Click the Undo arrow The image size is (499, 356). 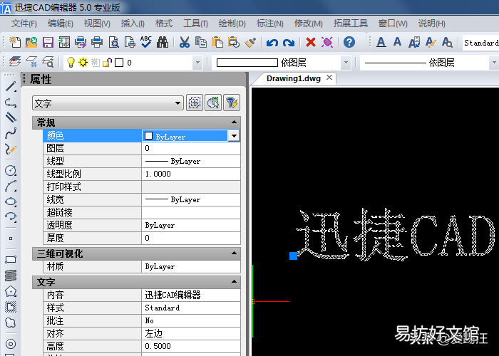click(272, 42)
